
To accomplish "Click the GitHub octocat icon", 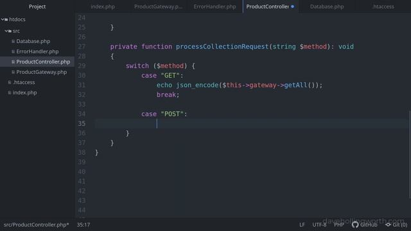I will pos(355,225).
